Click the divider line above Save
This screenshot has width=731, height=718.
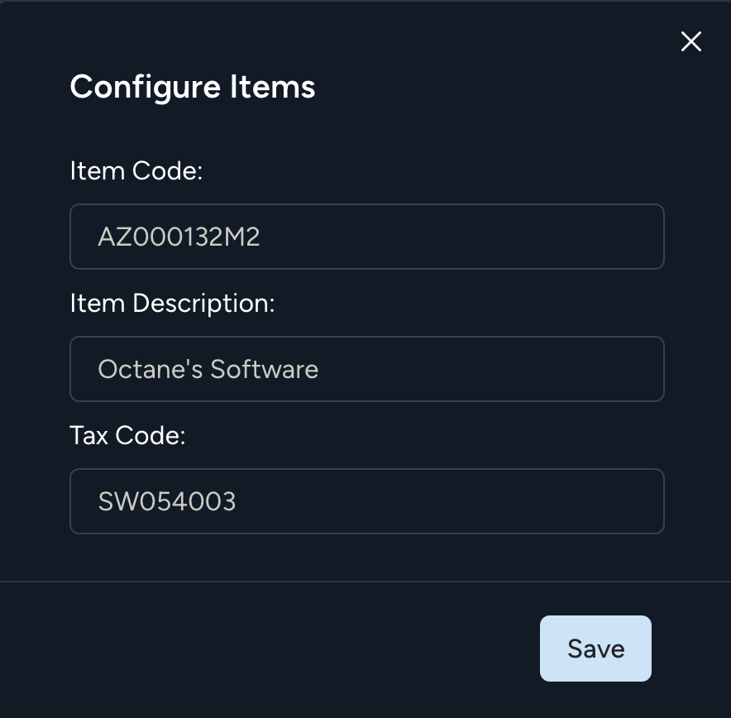365,582
